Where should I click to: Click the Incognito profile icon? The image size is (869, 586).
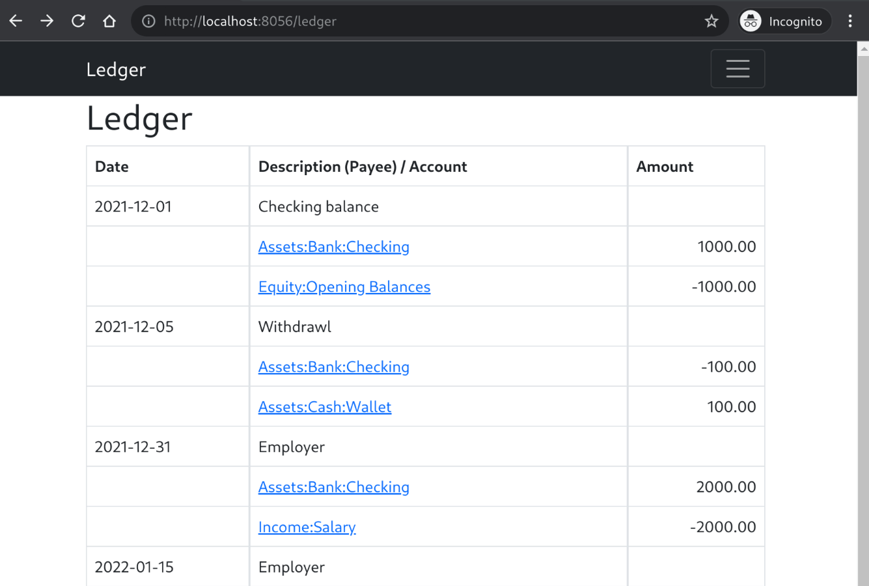click(x=750, y=20)
